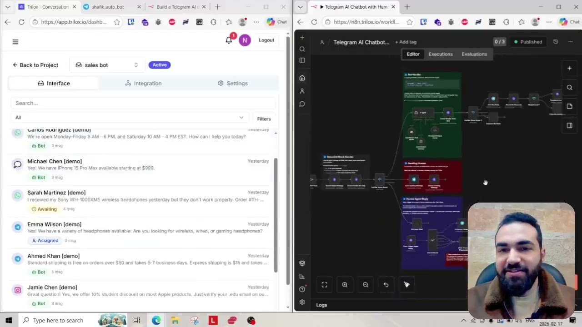Open the n8n home overview icon

[x=302, y=78]
